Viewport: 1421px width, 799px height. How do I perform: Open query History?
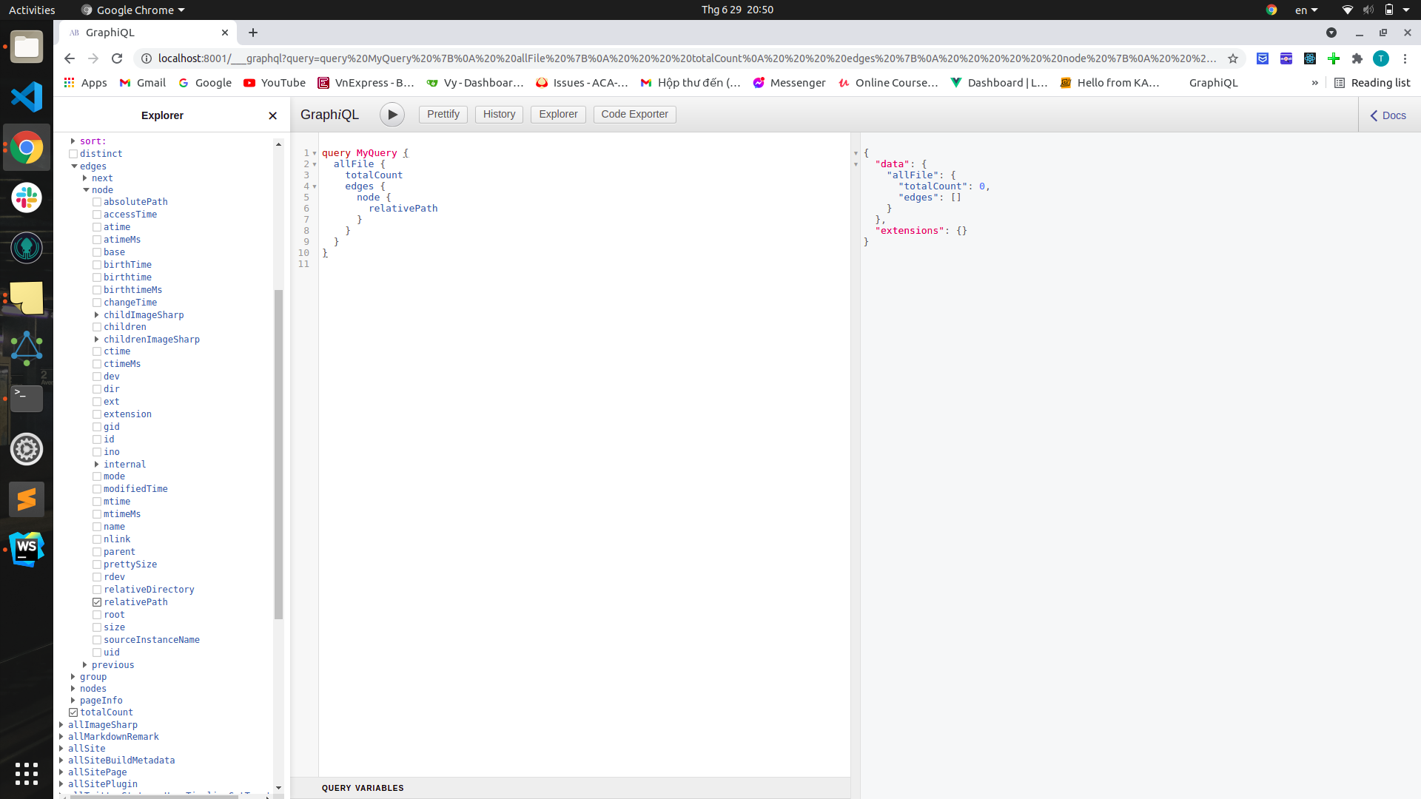499,114
